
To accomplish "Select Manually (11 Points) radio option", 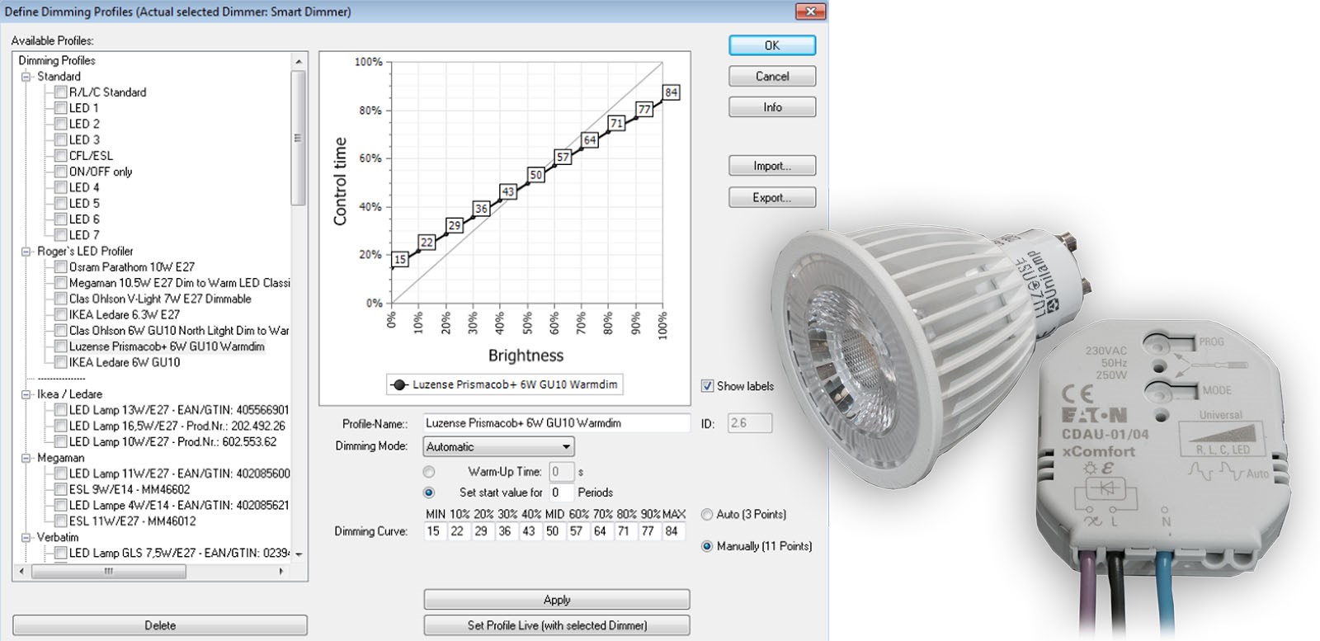I will click(707, 546).
